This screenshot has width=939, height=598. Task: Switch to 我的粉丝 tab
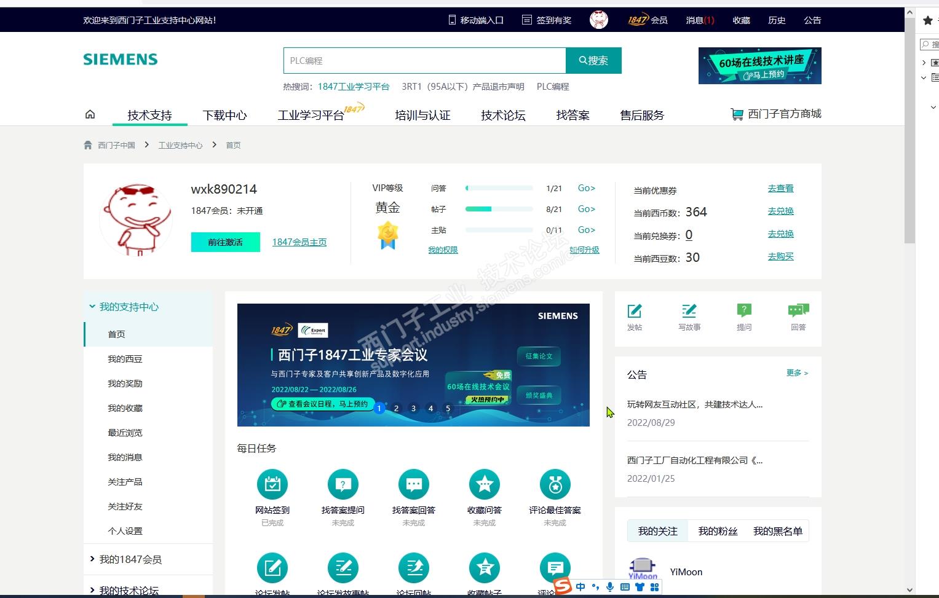[x=718, y=531]
